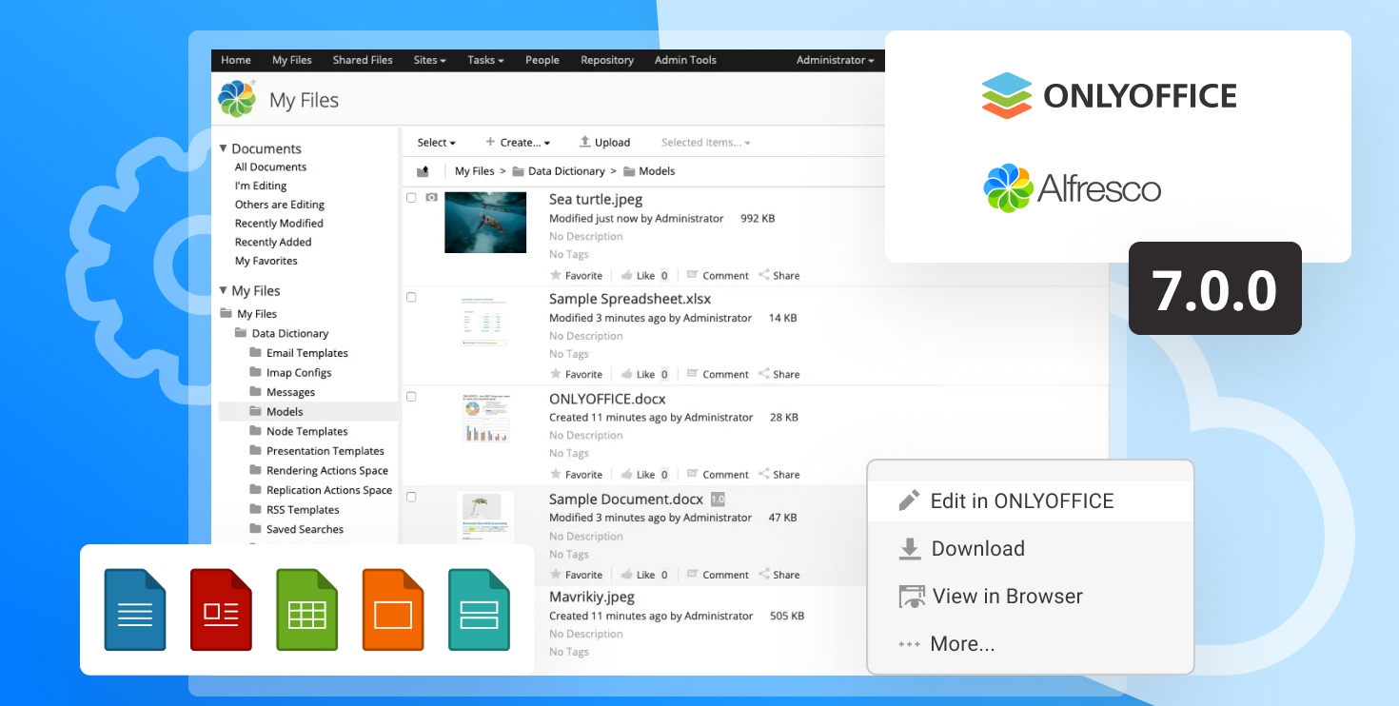Open the Select dropdown
Image resolution: width=1399 pixels, height=706 pixels.
[435, 142]
